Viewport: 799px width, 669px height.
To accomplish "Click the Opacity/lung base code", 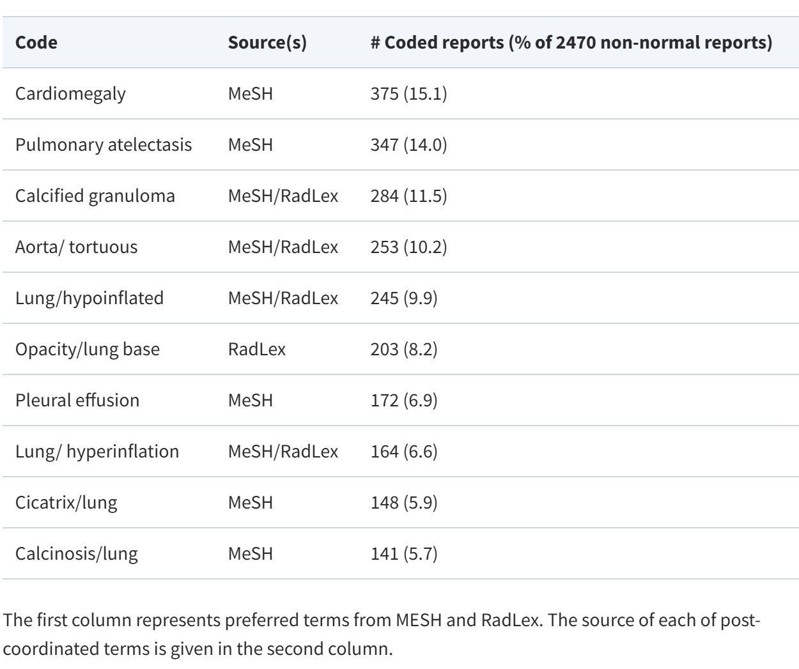I will pos(88,350).
